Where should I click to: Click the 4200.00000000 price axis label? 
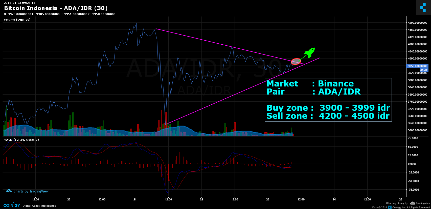[x=417, y=23]
